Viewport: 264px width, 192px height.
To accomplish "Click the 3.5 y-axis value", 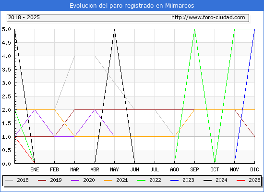I will coord(6,70).
